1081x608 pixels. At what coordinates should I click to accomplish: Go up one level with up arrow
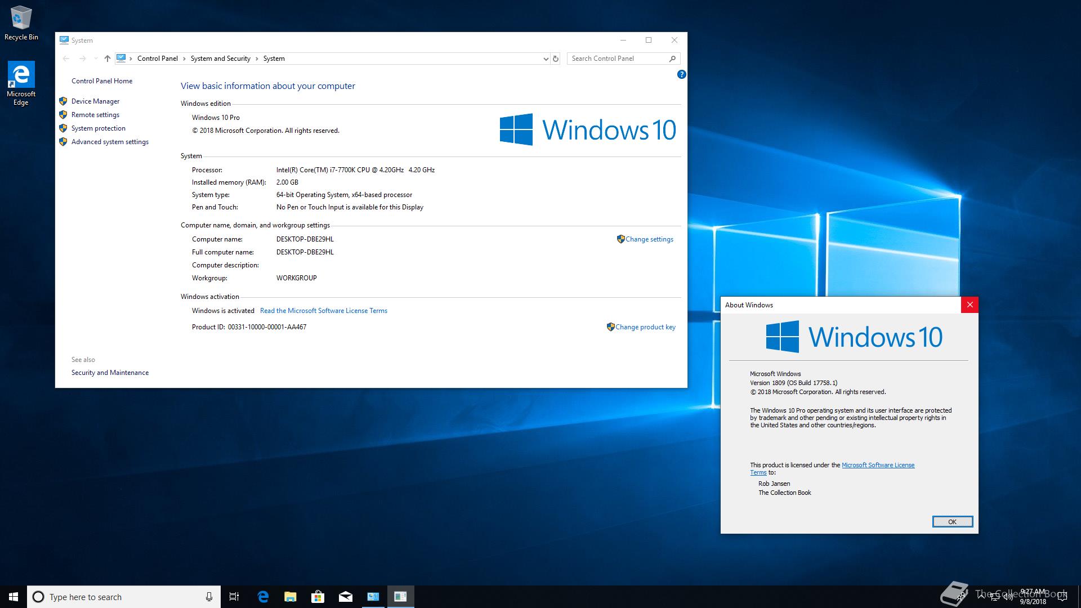click(107, 59)
